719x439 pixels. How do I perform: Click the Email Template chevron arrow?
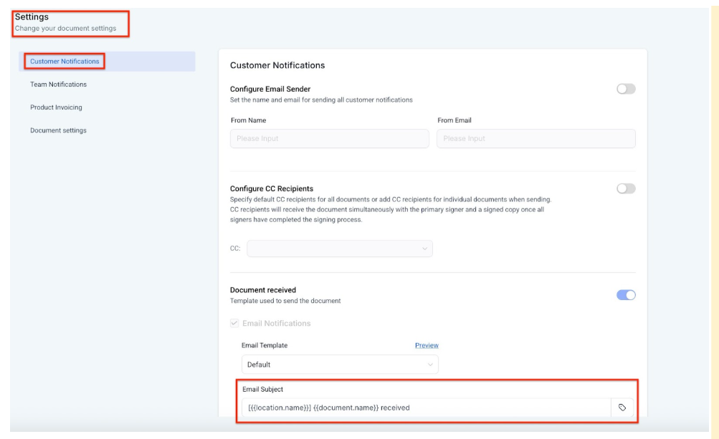[430, 365]
